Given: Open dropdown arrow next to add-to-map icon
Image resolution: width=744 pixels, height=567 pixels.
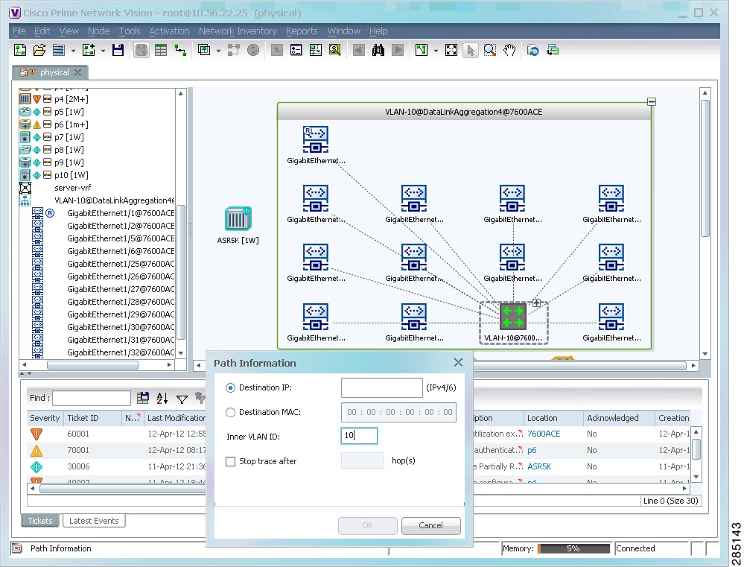Looking at the screenshot, I should pos(103,51).
